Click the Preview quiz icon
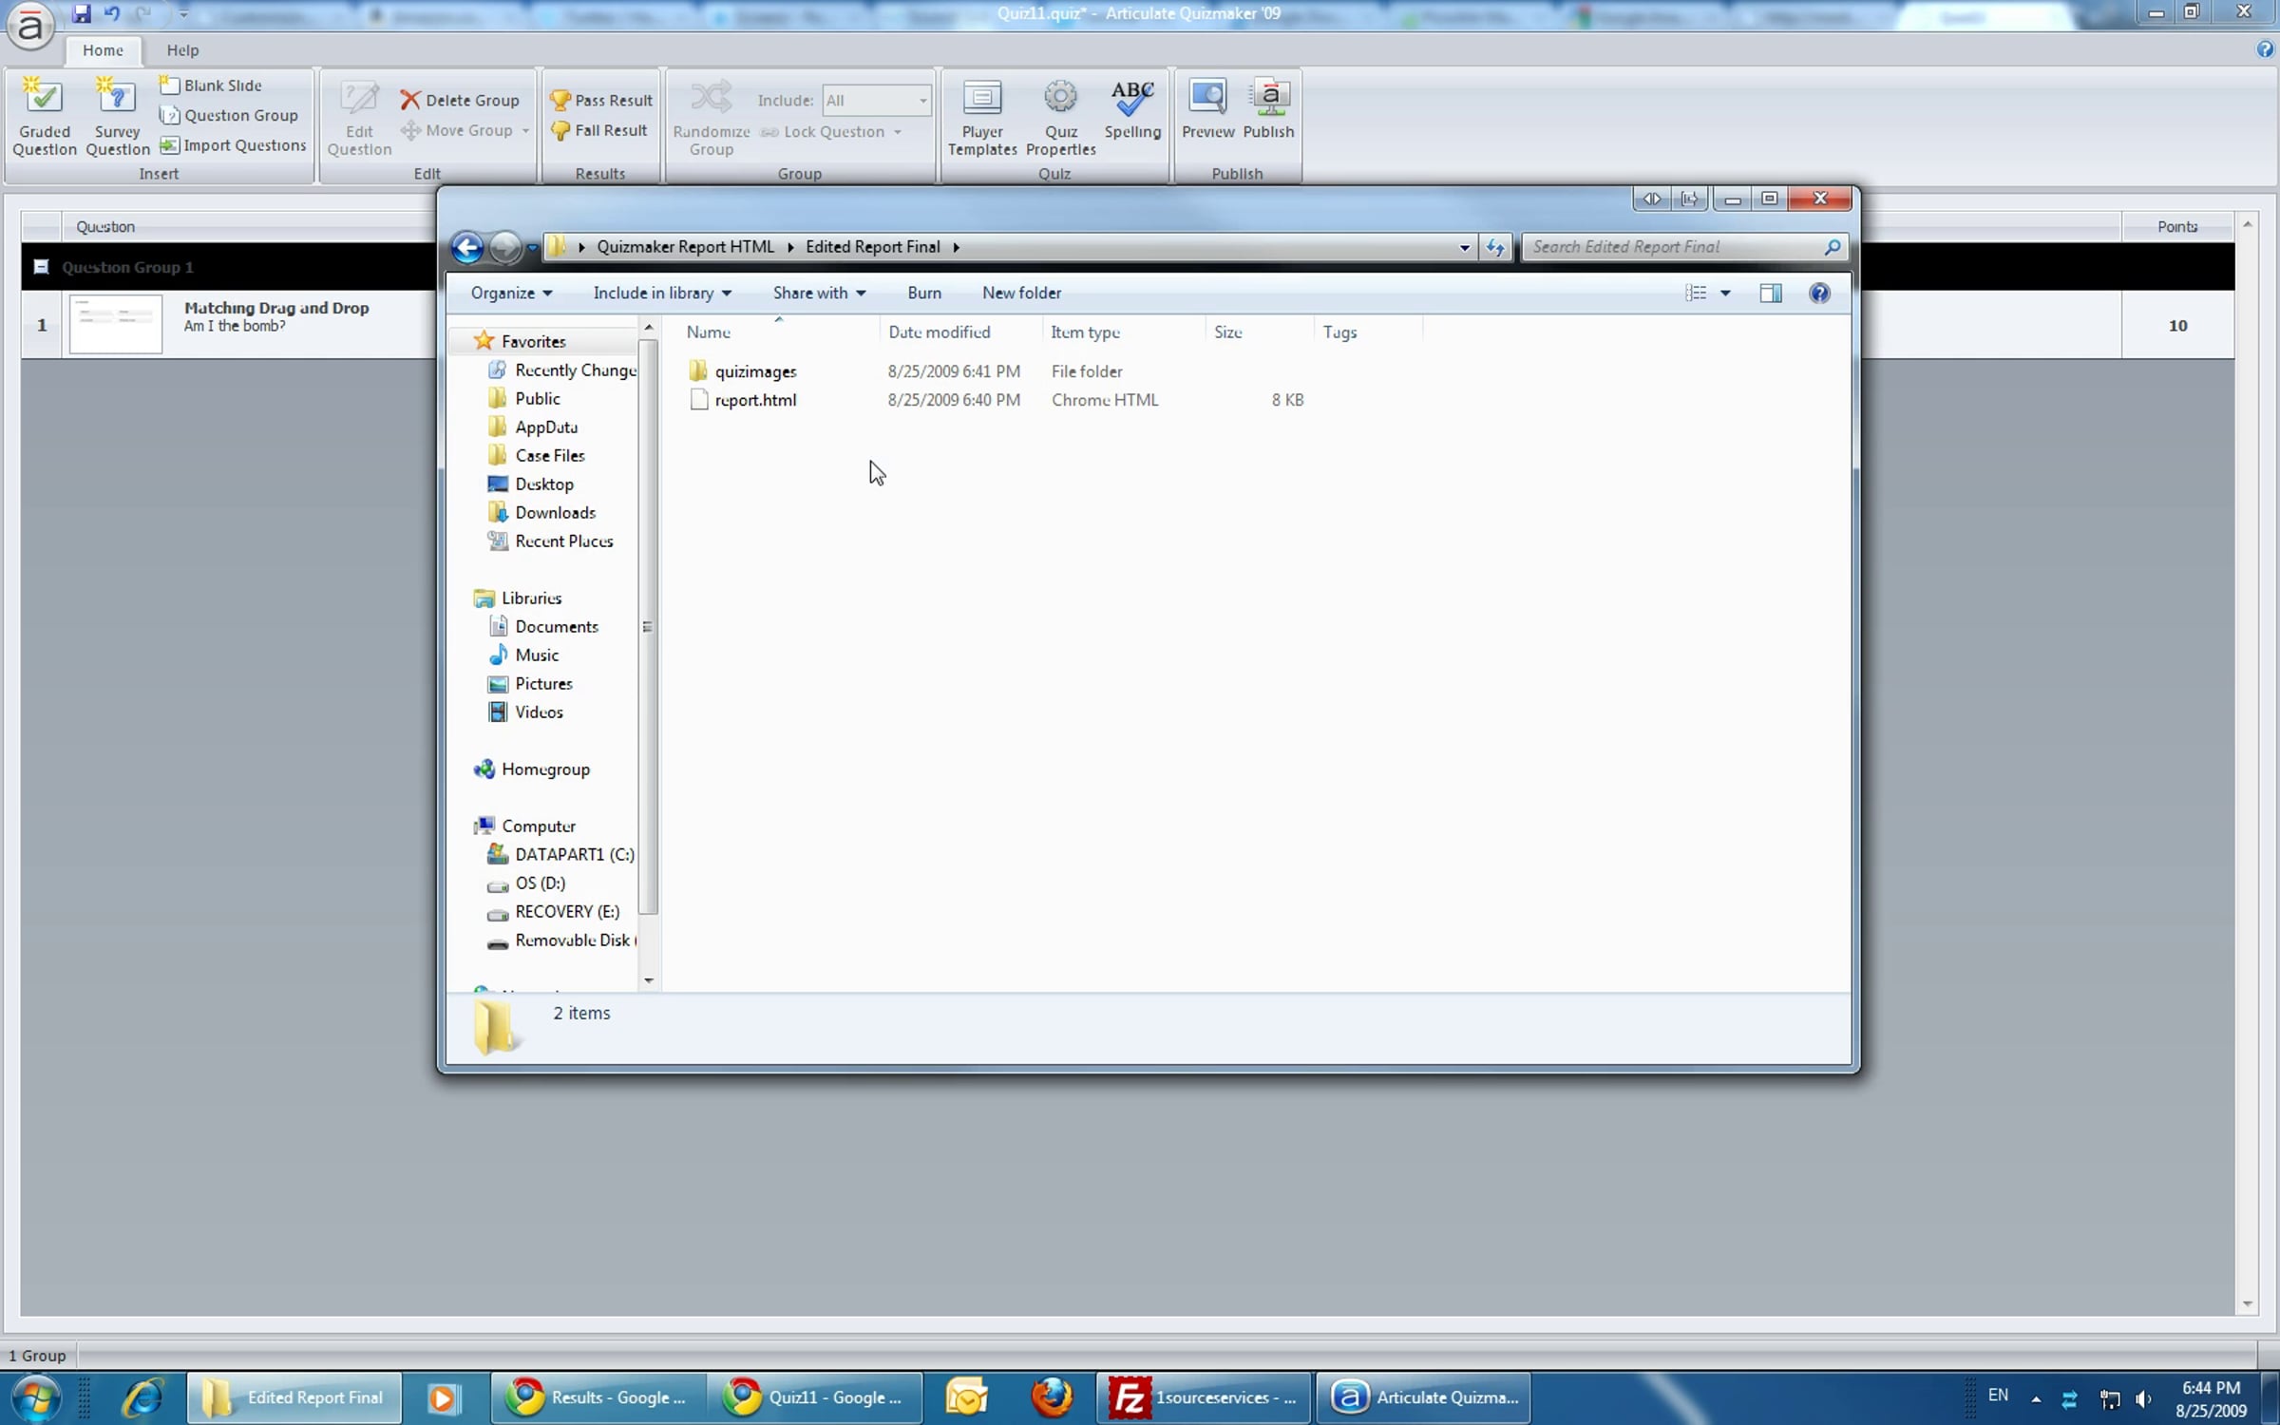The height and width of the screenshot is (1425, 2280). [1206, 99]
